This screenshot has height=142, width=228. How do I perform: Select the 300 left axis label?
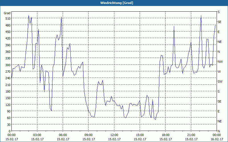click(x=8, y=65)
